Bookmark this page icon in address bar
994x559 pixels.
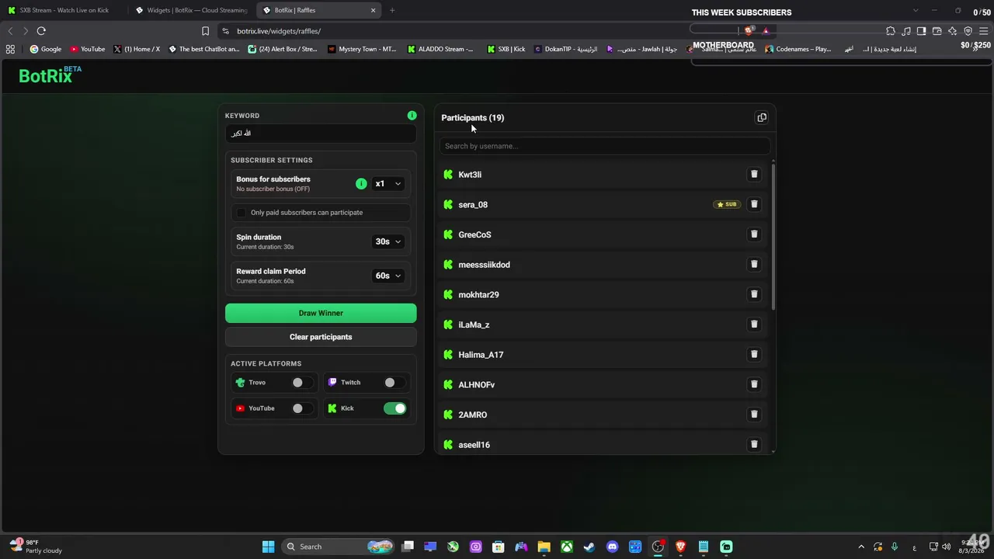205,31
